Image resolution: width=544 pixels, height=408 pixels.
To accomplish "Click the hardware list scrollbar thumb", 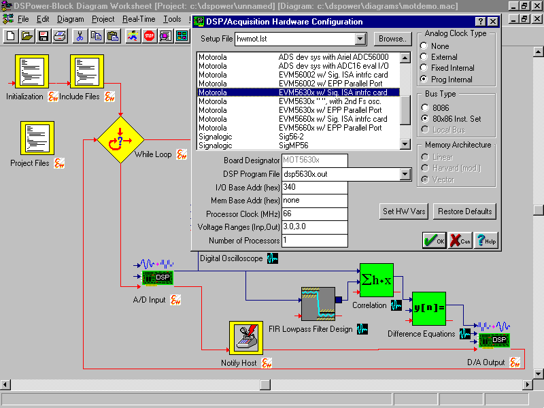I will coord(405,110).
